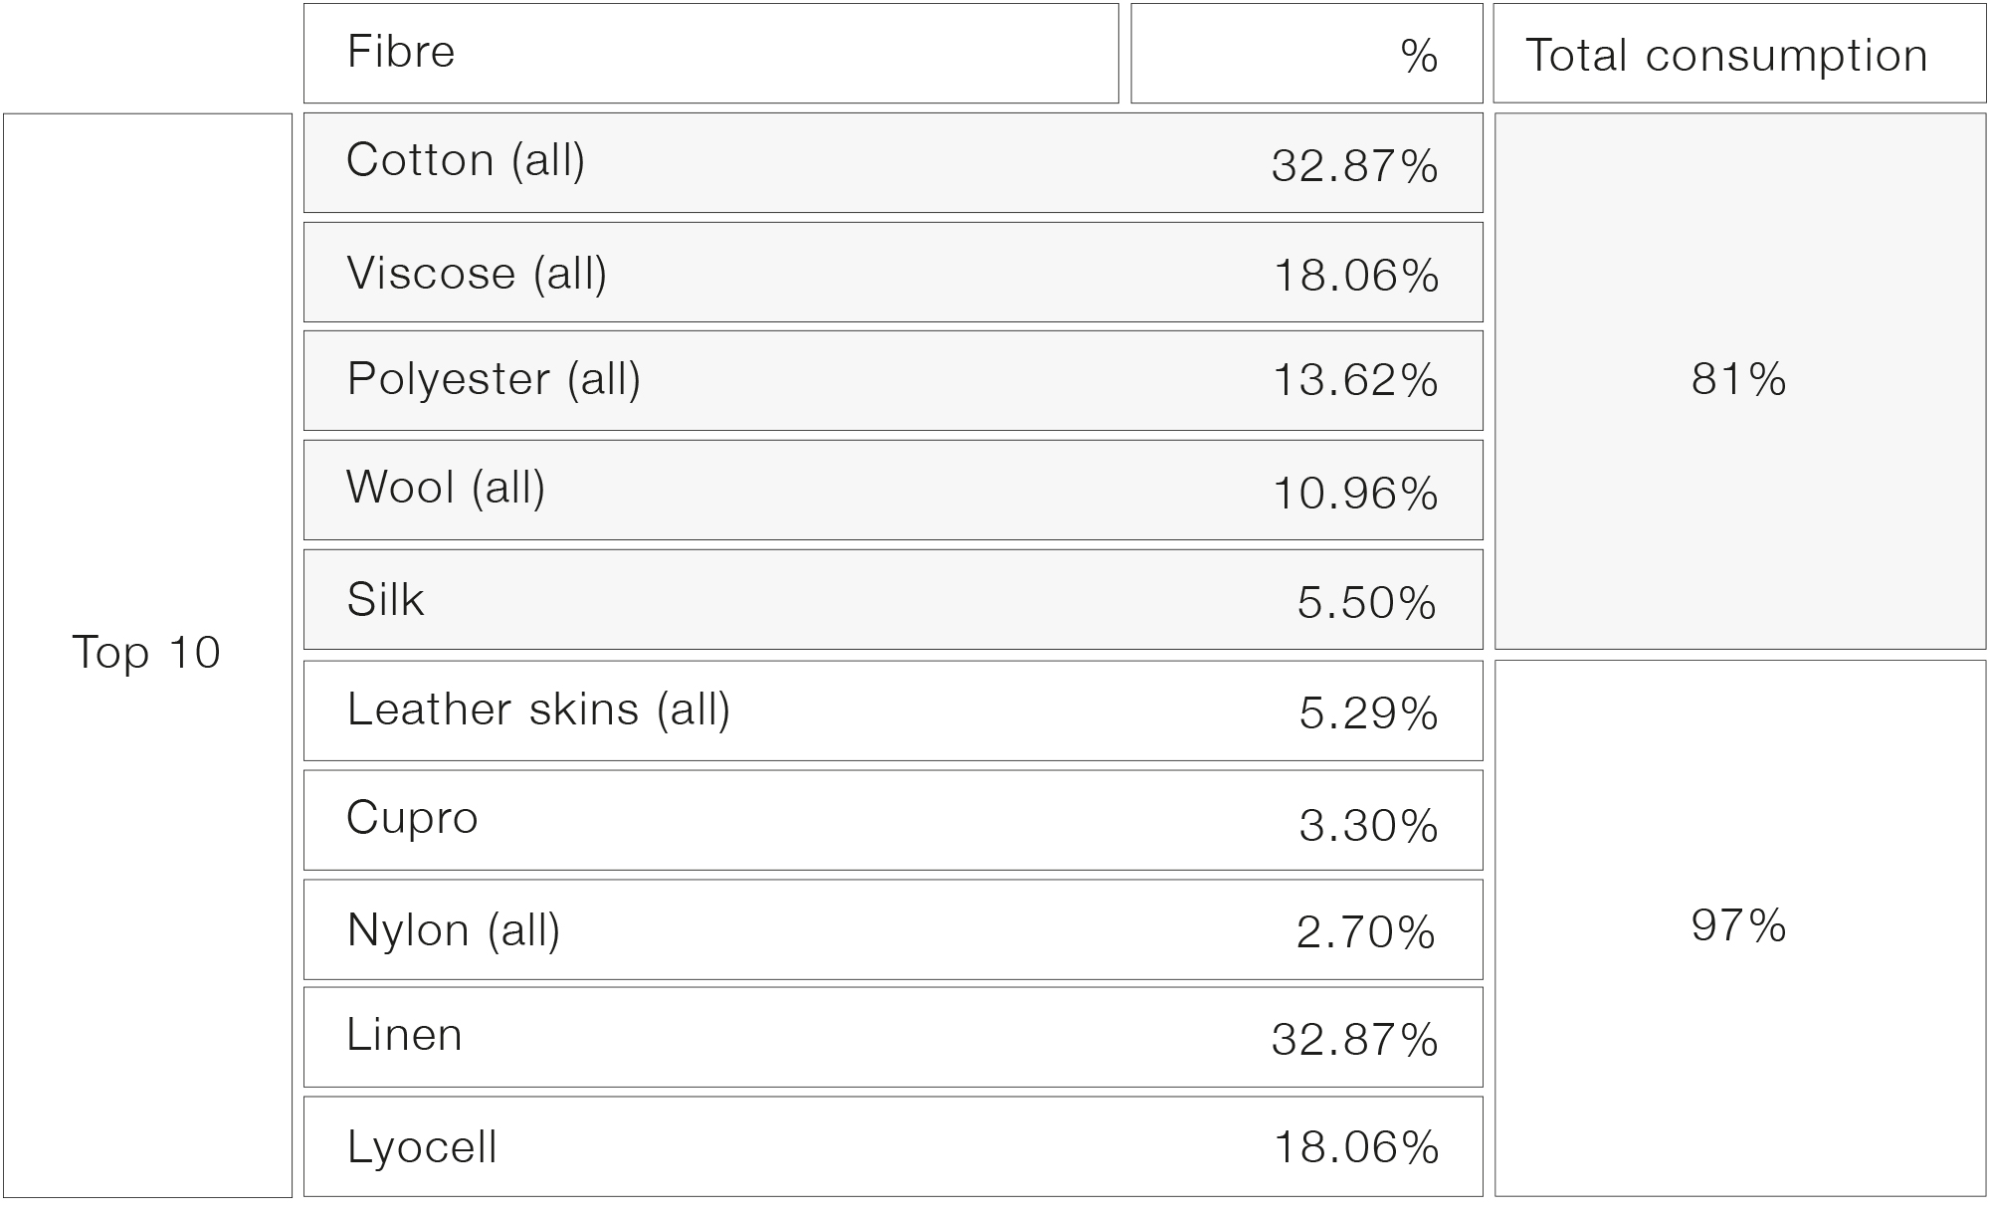Click the Top 10 label cell
The image size is (1990, 1215).
[x=147, y=655]
